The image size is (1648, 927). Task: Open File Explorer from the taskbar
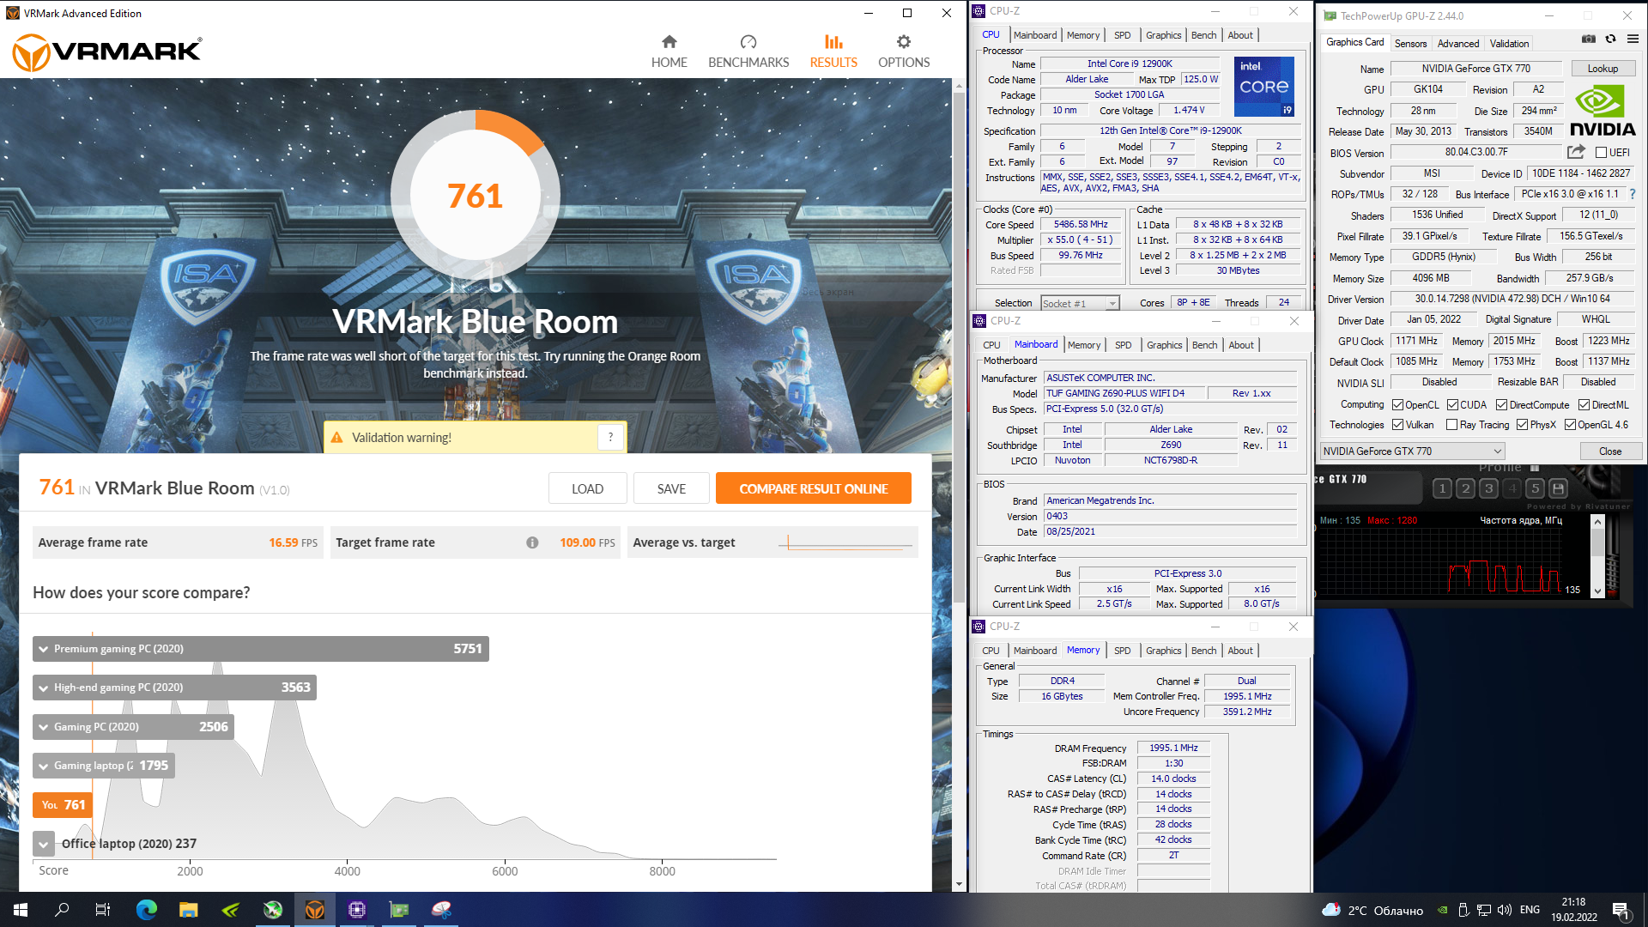click(189, 910)
